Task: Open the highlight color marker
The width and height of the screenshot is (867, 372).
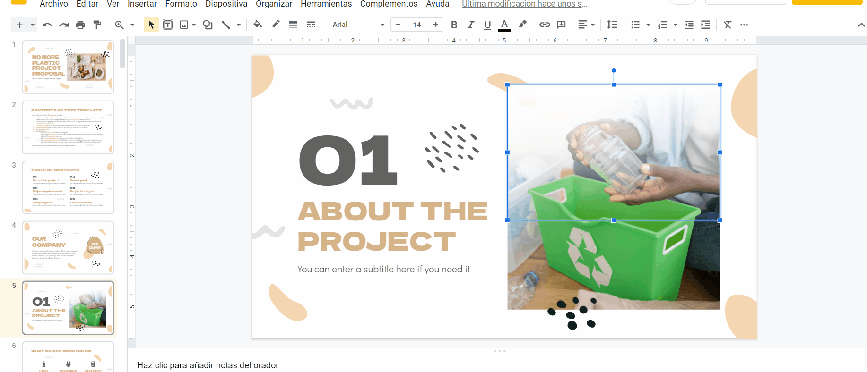Action: [522, 25]
